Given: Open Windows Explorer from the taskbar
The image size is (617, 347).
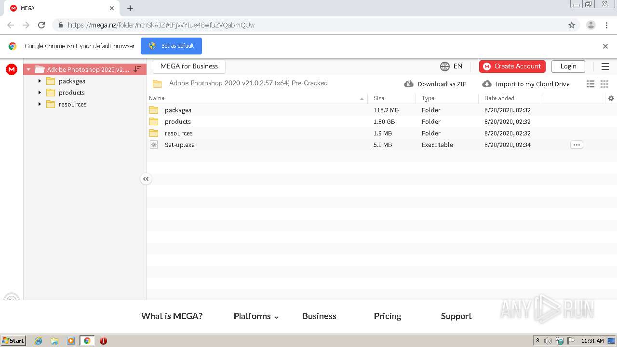Looking at the screenshot, I should [x=54, y=341].
